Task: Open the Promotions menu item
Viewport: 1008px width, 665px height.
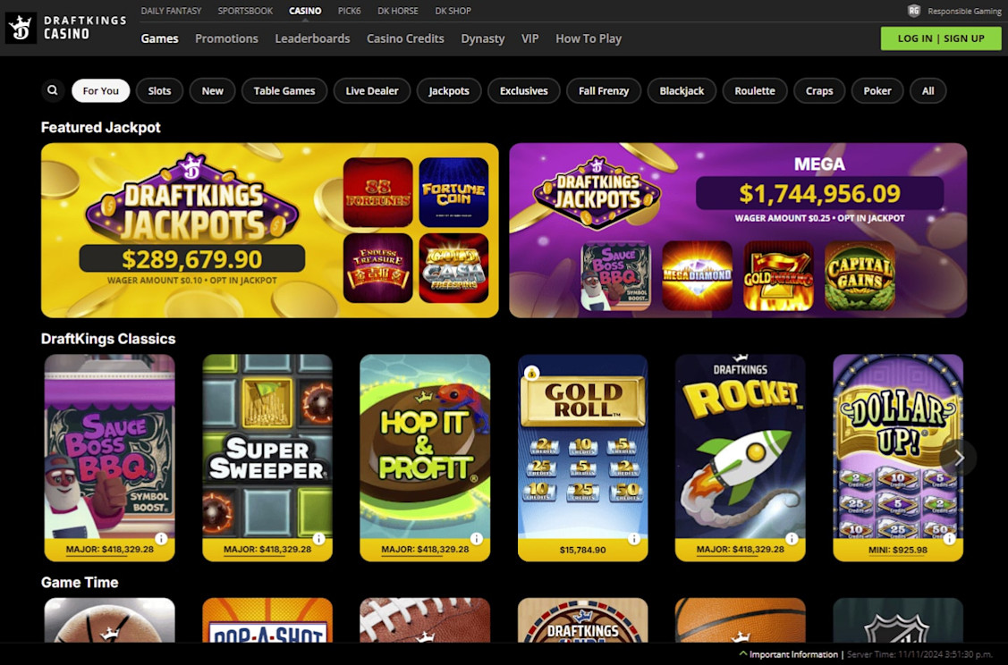Action: click(x=226, y=38)
